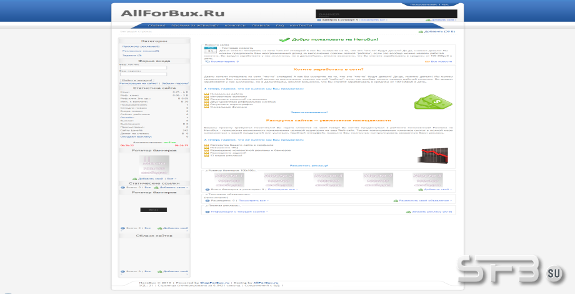Screen dimensions: 575x294
Task: Click the Место 1 banner slot
Action: coord(229,180)
